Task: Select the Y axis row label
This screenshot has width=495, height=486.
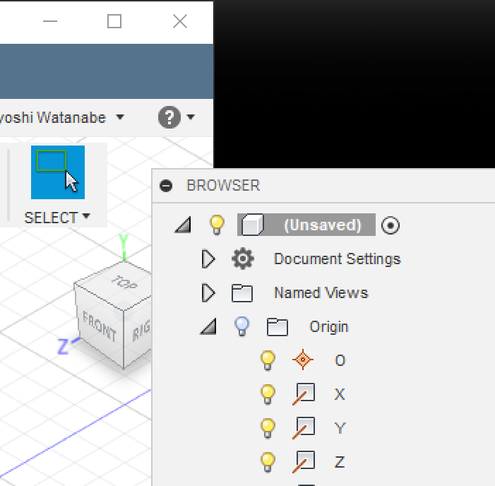Action: coord(340,428)
